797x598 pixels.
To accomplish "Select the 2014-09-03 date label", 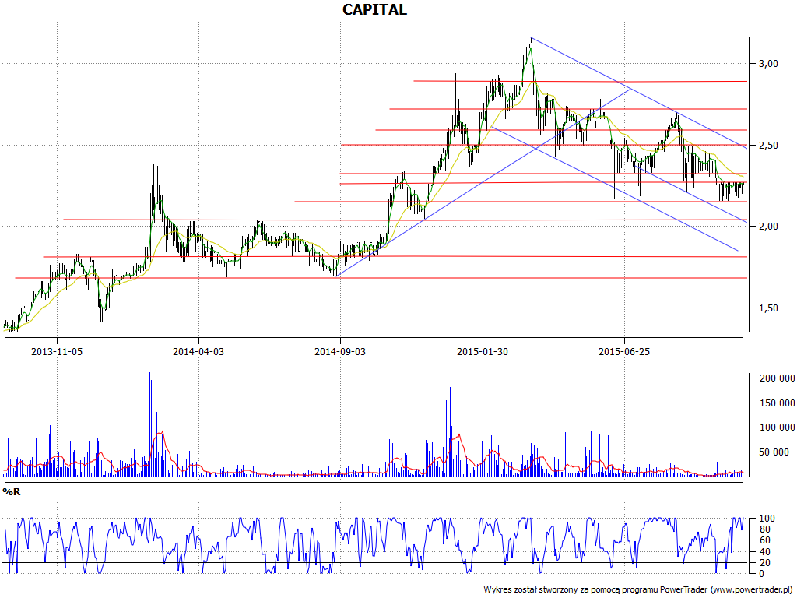I will (340, 351).
